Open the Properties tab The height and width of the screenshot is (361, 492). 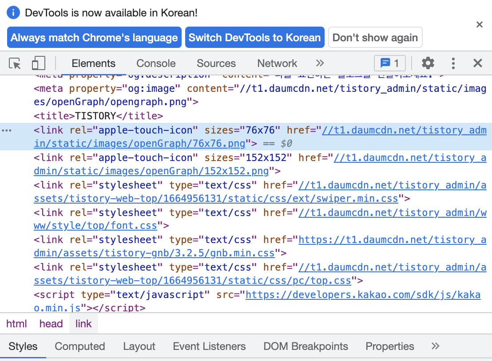[x=390, y=346]
